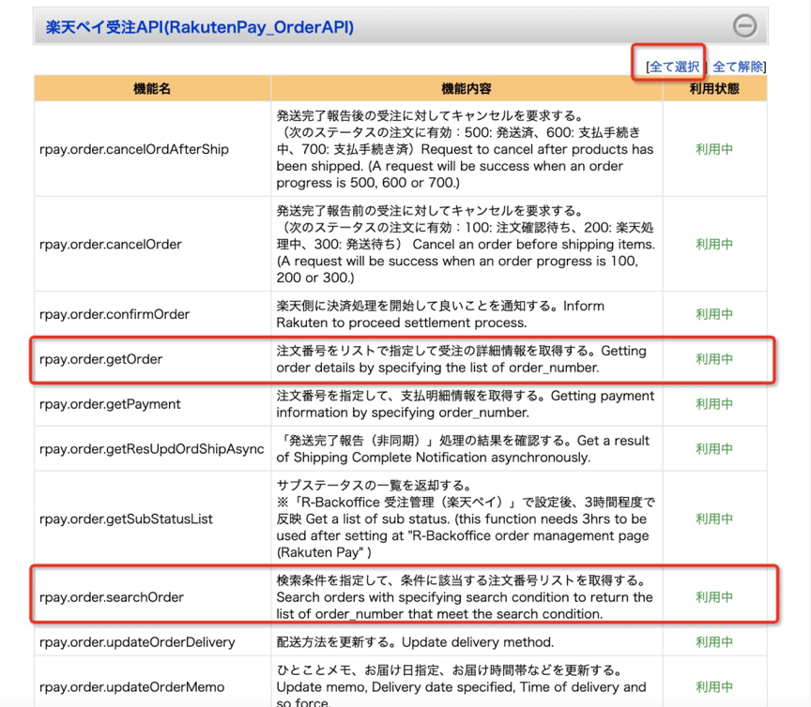This screenshot has height=707, width=811.
Task: Click the 全て解除 deselect-all link
Action: point(738,67)
